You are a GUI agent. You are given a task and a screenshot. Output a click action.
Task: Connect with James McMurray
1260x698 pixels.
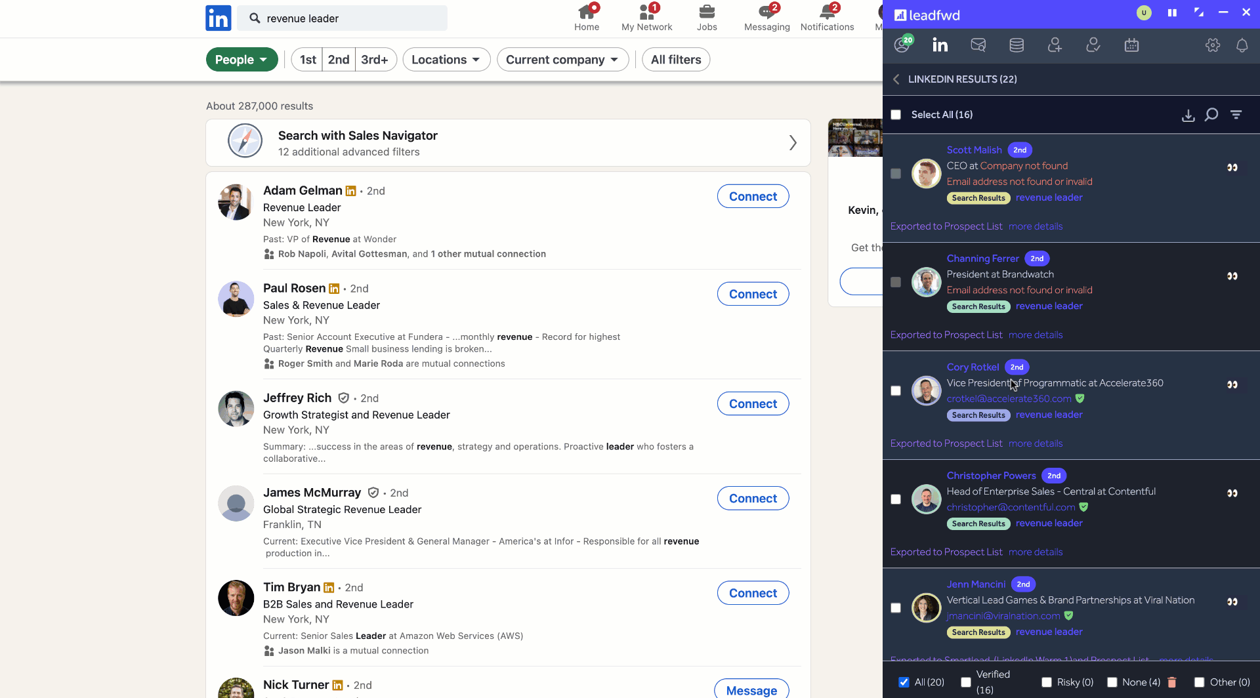tap(753, 498)
